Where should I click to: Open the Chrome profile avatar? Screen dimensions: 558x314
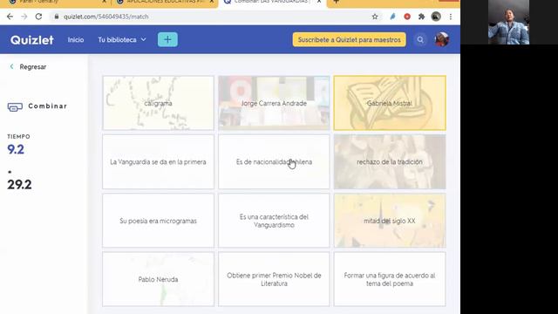(x=436, y=17)
